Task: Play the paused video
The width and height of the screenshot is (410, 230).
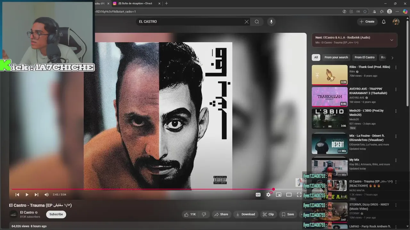Action: click(x=27, y=195)
